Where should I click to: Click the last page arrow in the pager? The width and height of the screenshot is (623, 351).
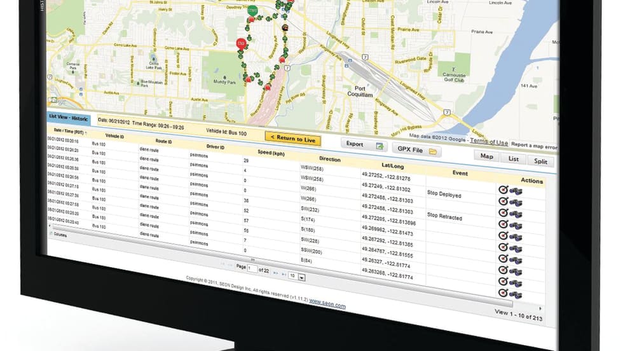coord(285,273)
